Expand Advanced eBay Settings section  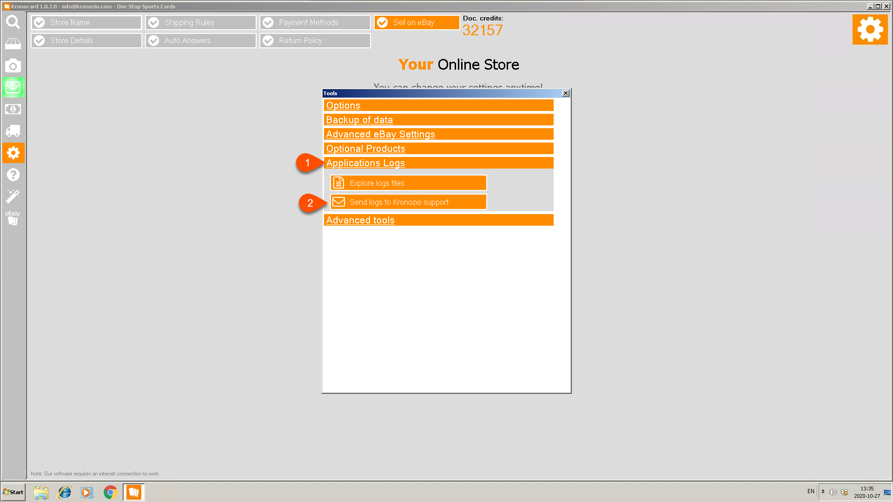pos(438,134)
